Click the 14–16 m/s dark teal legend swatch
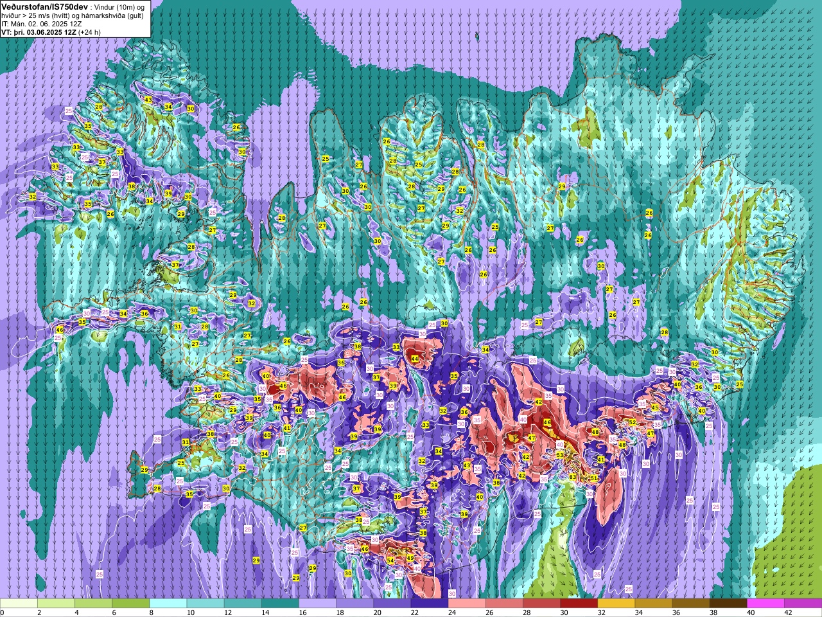 (280, 604)
